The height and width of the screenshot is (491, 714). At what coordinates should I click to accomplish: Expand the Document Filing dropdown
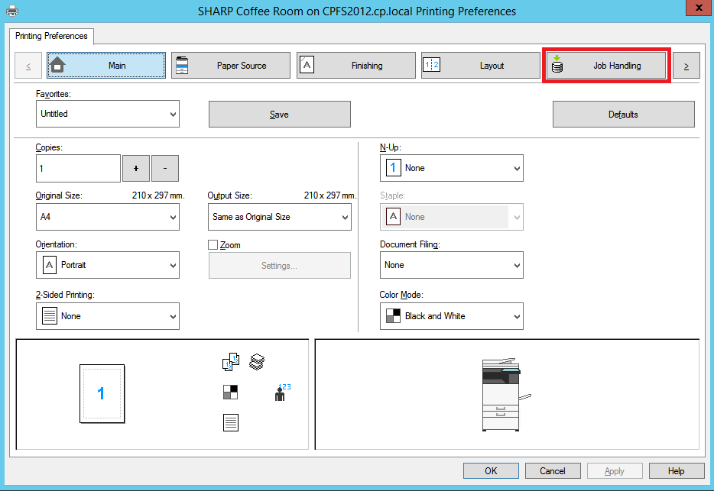click(x=452, y=265)
